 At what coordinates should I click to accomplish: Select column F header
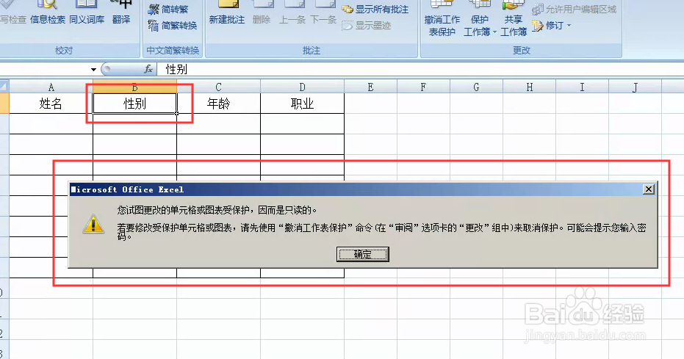[424, 87]
